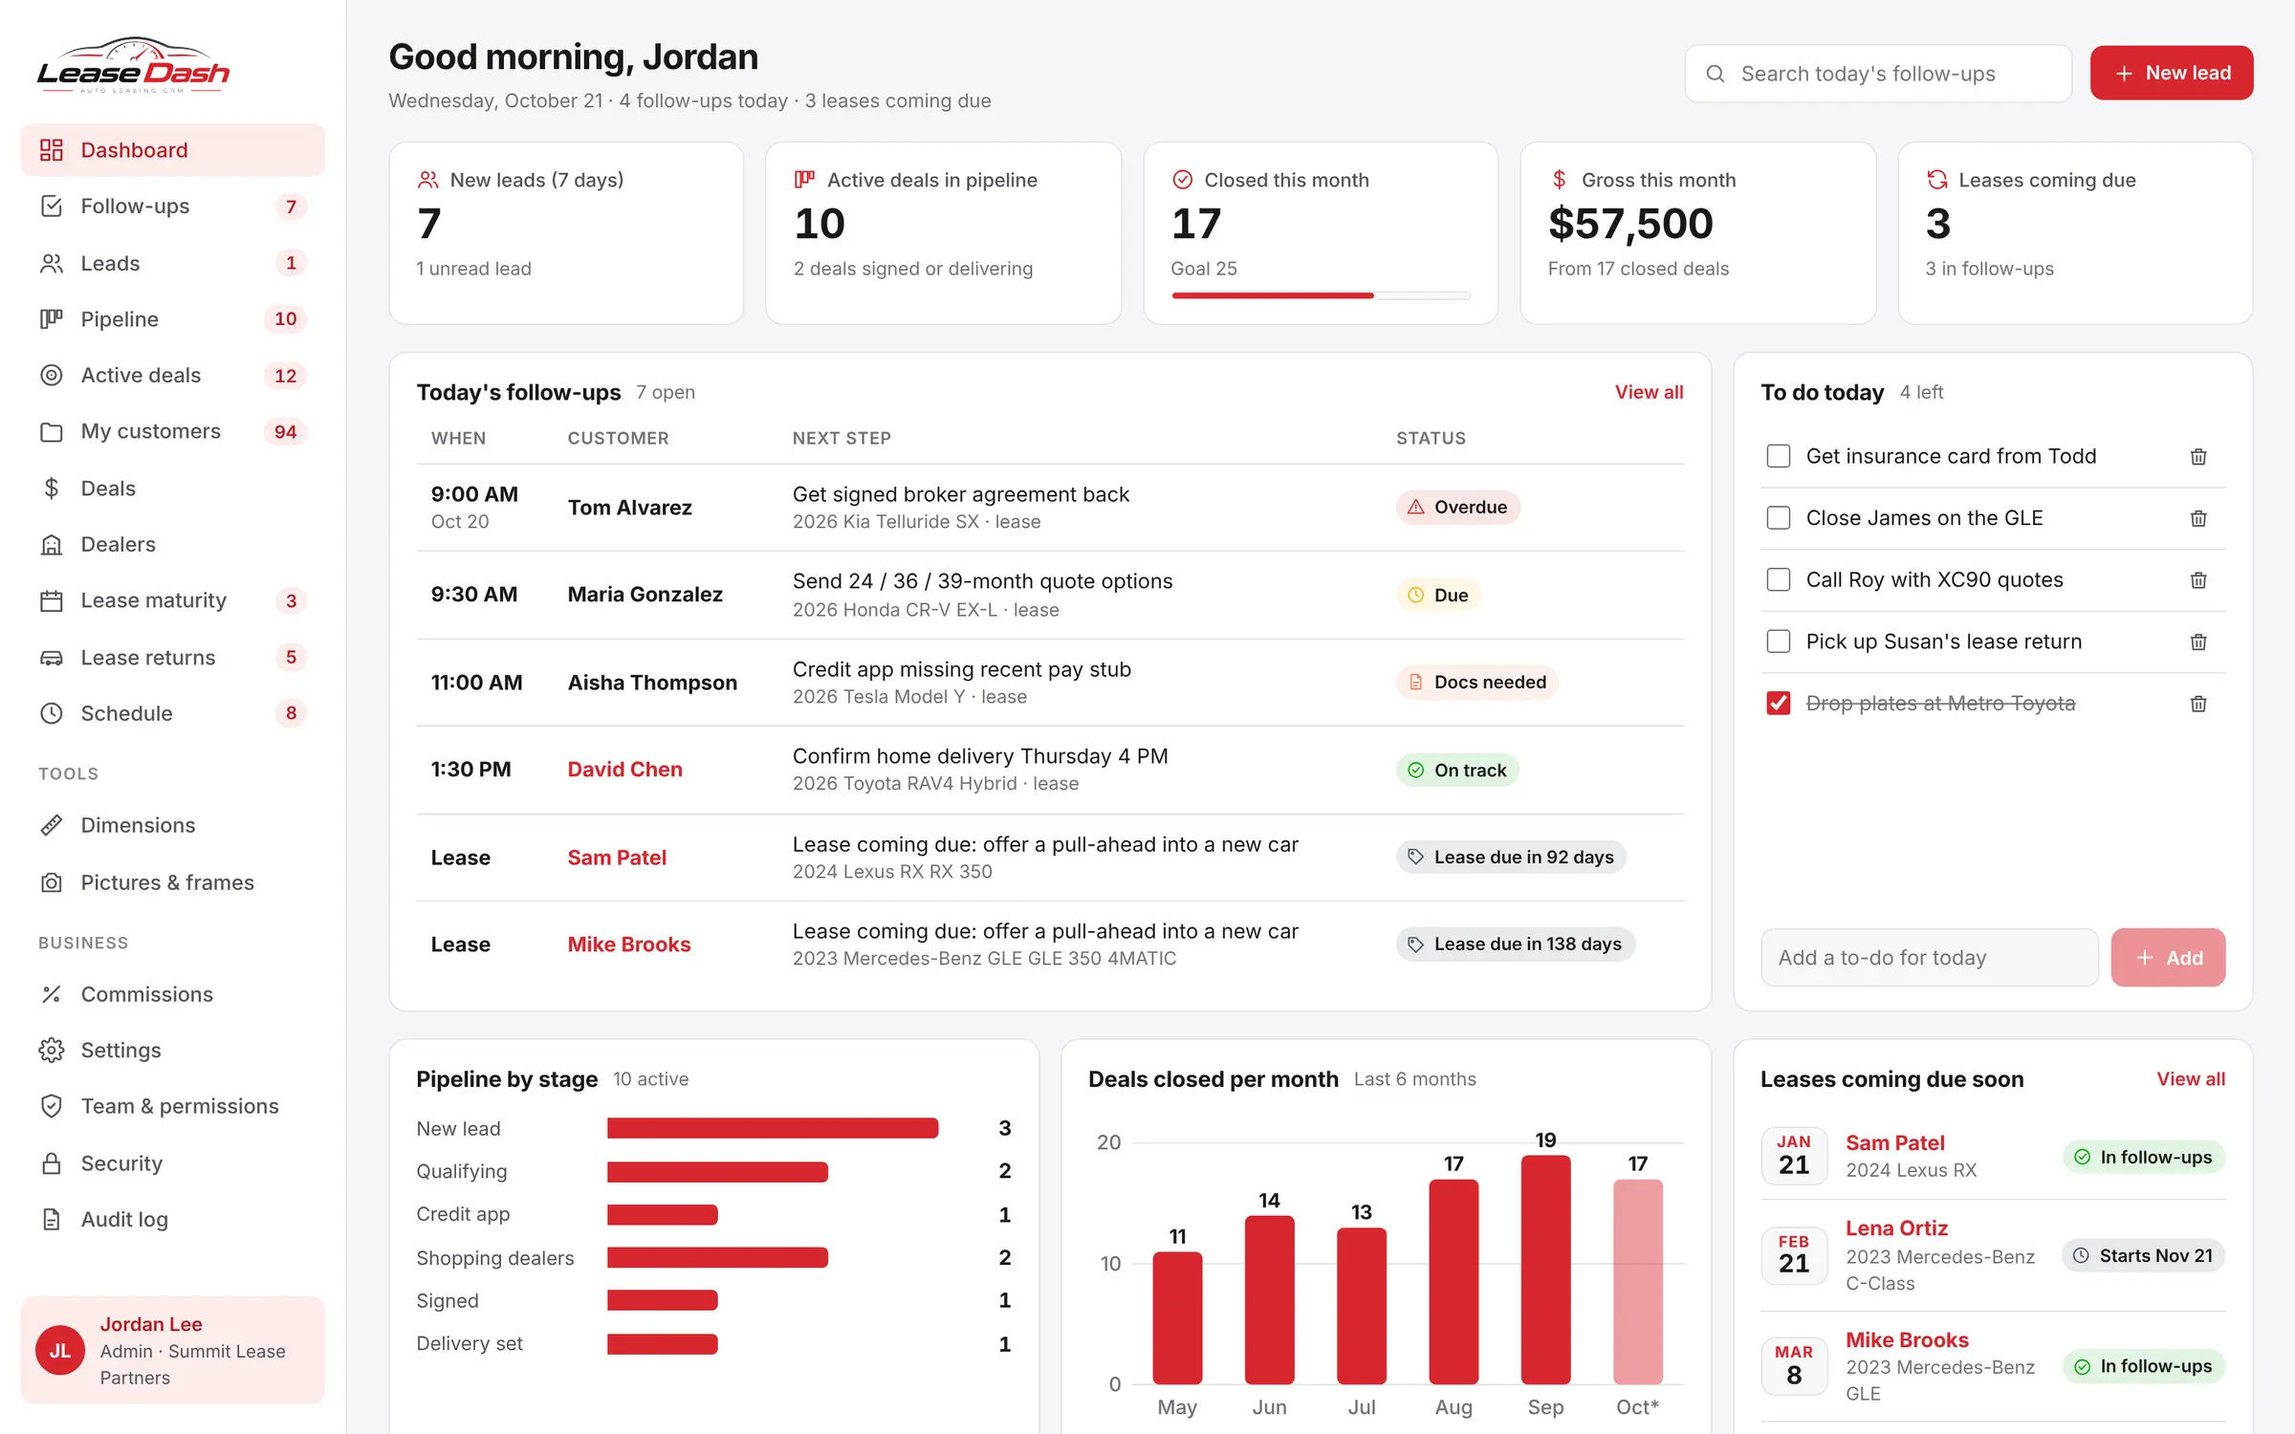
Task: Click the Closed this month goal progress bar
Action: click(x=1320, y=295)
